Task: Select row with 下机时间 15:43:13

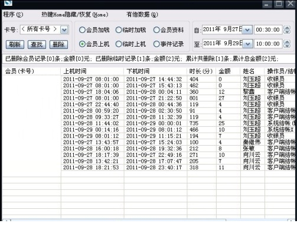Action: tap(149, 86)
